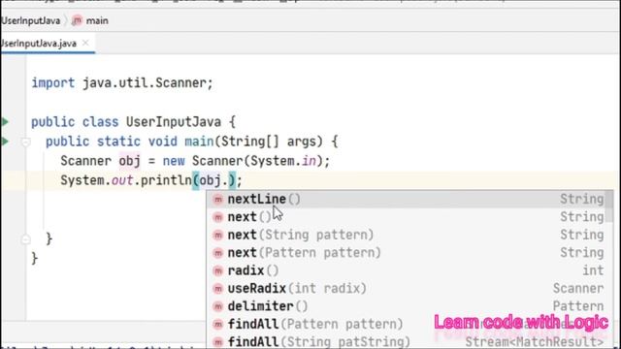Click variable obj in Scanner declaration
Screen dimensions: 621x349
[129, 161]
